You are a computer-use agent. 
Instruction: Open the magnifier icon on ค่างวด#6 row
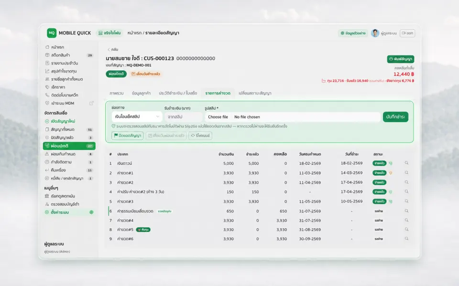pyautogui.click(x=406, y=239)
